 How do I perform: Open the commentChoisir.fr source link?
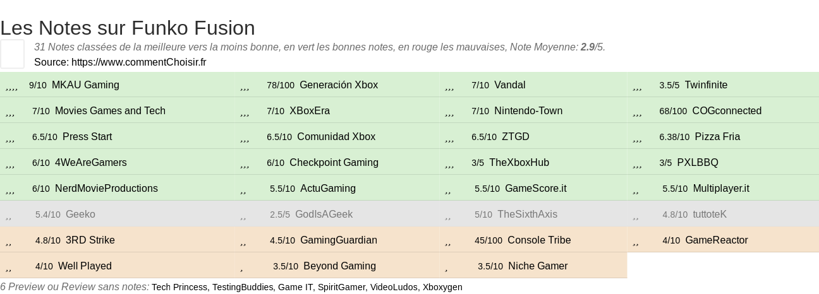[x=138, y=62]
